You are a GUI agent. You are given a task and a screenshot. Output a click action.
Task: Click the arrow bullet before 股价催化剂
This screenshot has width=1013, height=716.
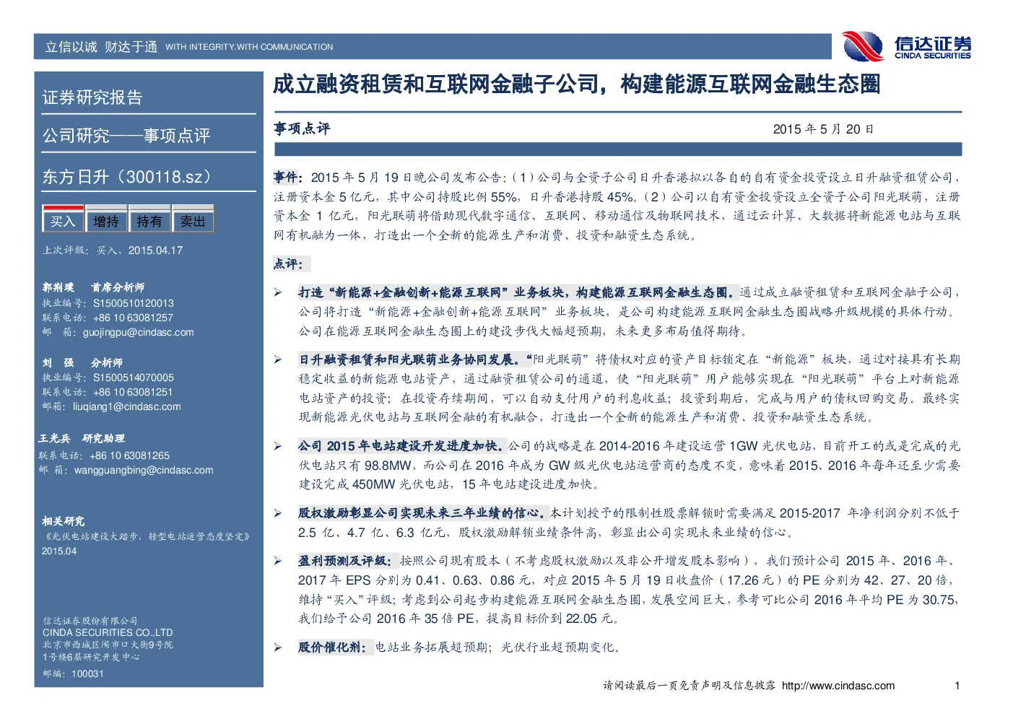pyautogui.click(x=278, y=647)
